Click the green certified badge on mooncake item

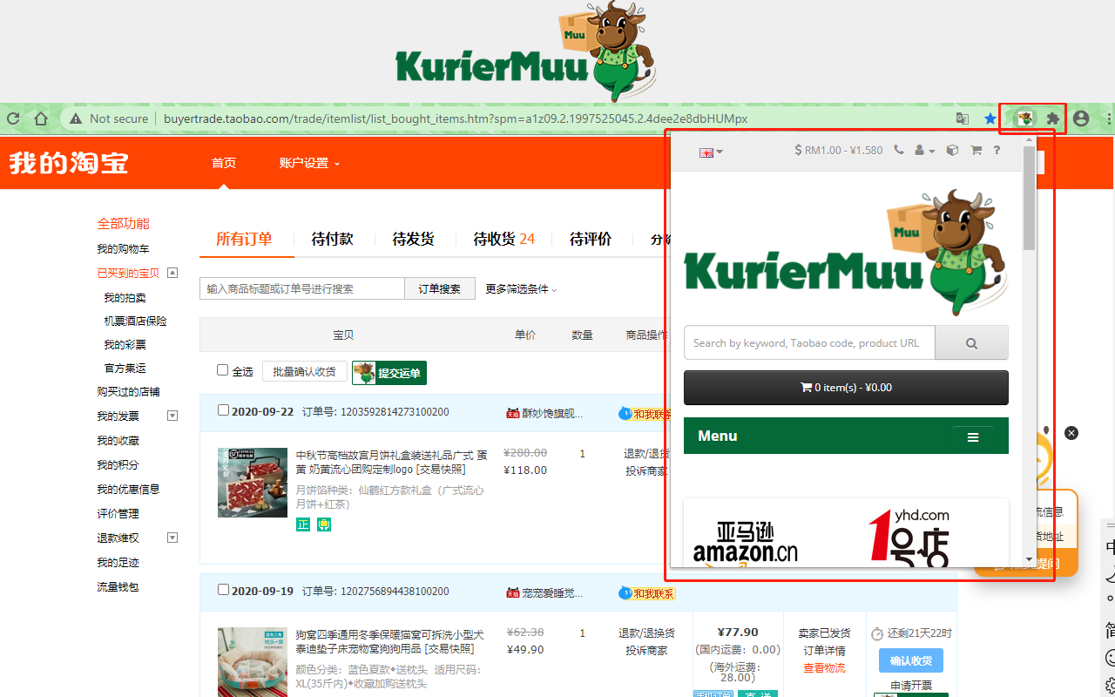tap(303, 524)
